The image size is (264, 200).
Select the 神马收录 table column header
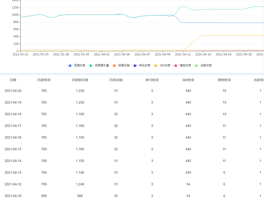[x=152, y=80]
